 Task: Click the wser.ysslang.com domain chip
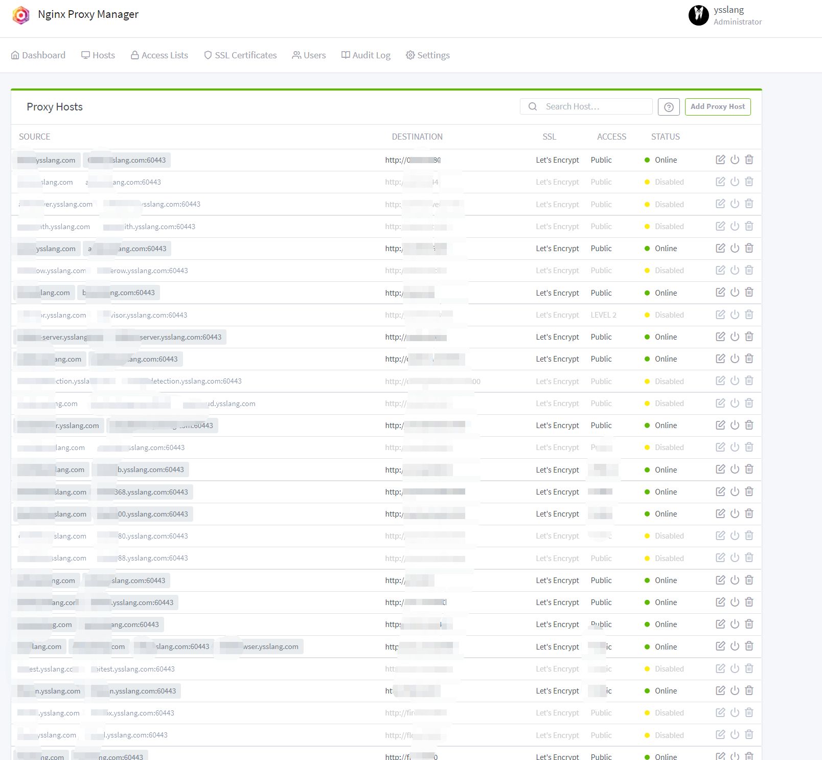point(259,646)
